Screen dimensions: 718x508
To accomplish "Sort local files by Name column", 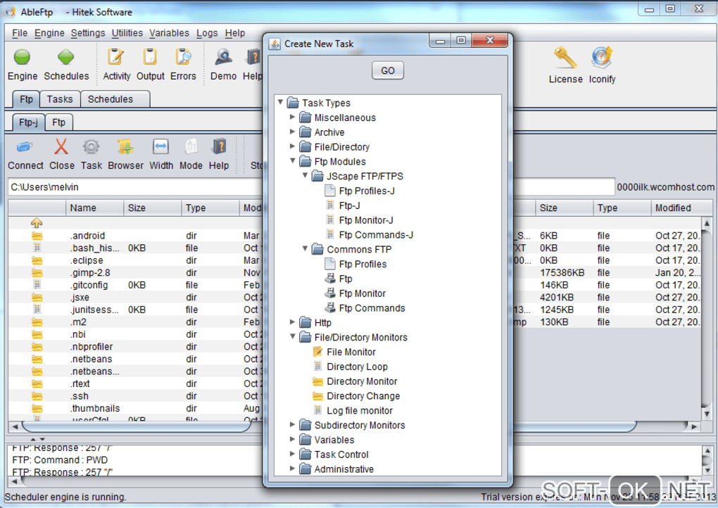I will (x=95, y=208).
